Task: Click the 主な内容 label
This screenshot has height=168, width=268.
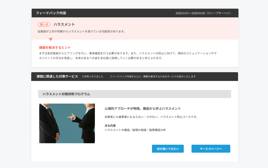Action: (x=110, y=125)
